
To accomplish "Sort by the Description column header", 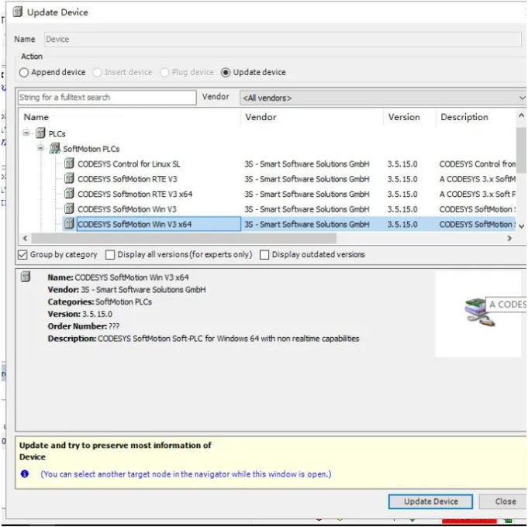I will [476, 117].
